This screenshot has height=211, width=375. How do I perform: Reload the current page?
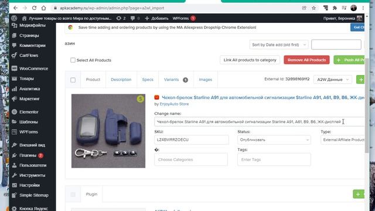pos(34,8)
